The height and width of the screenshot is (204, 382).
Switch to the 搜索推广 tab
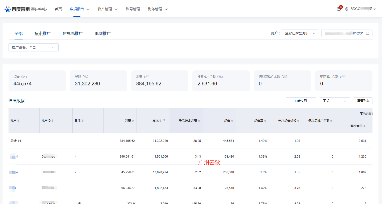(43, 33)
